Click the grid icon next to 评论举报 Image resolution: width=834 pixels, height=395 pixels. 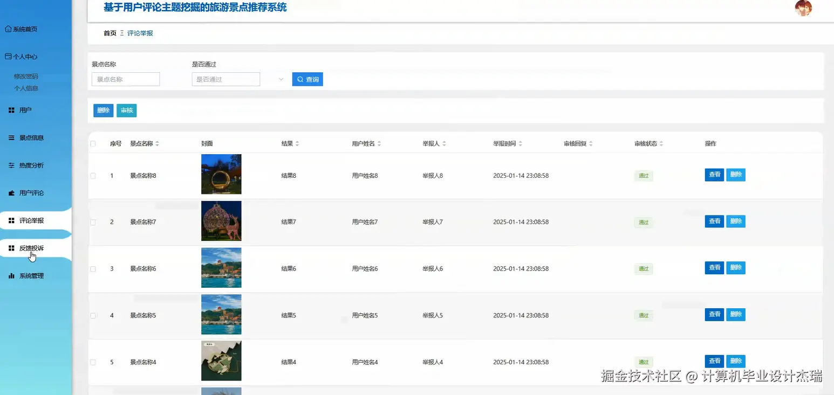click(x=11, y=220)
